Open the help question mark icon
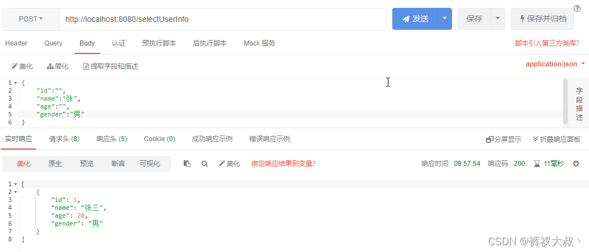The width and height of the screenshot is (589, 252). (x=577, y=8)
